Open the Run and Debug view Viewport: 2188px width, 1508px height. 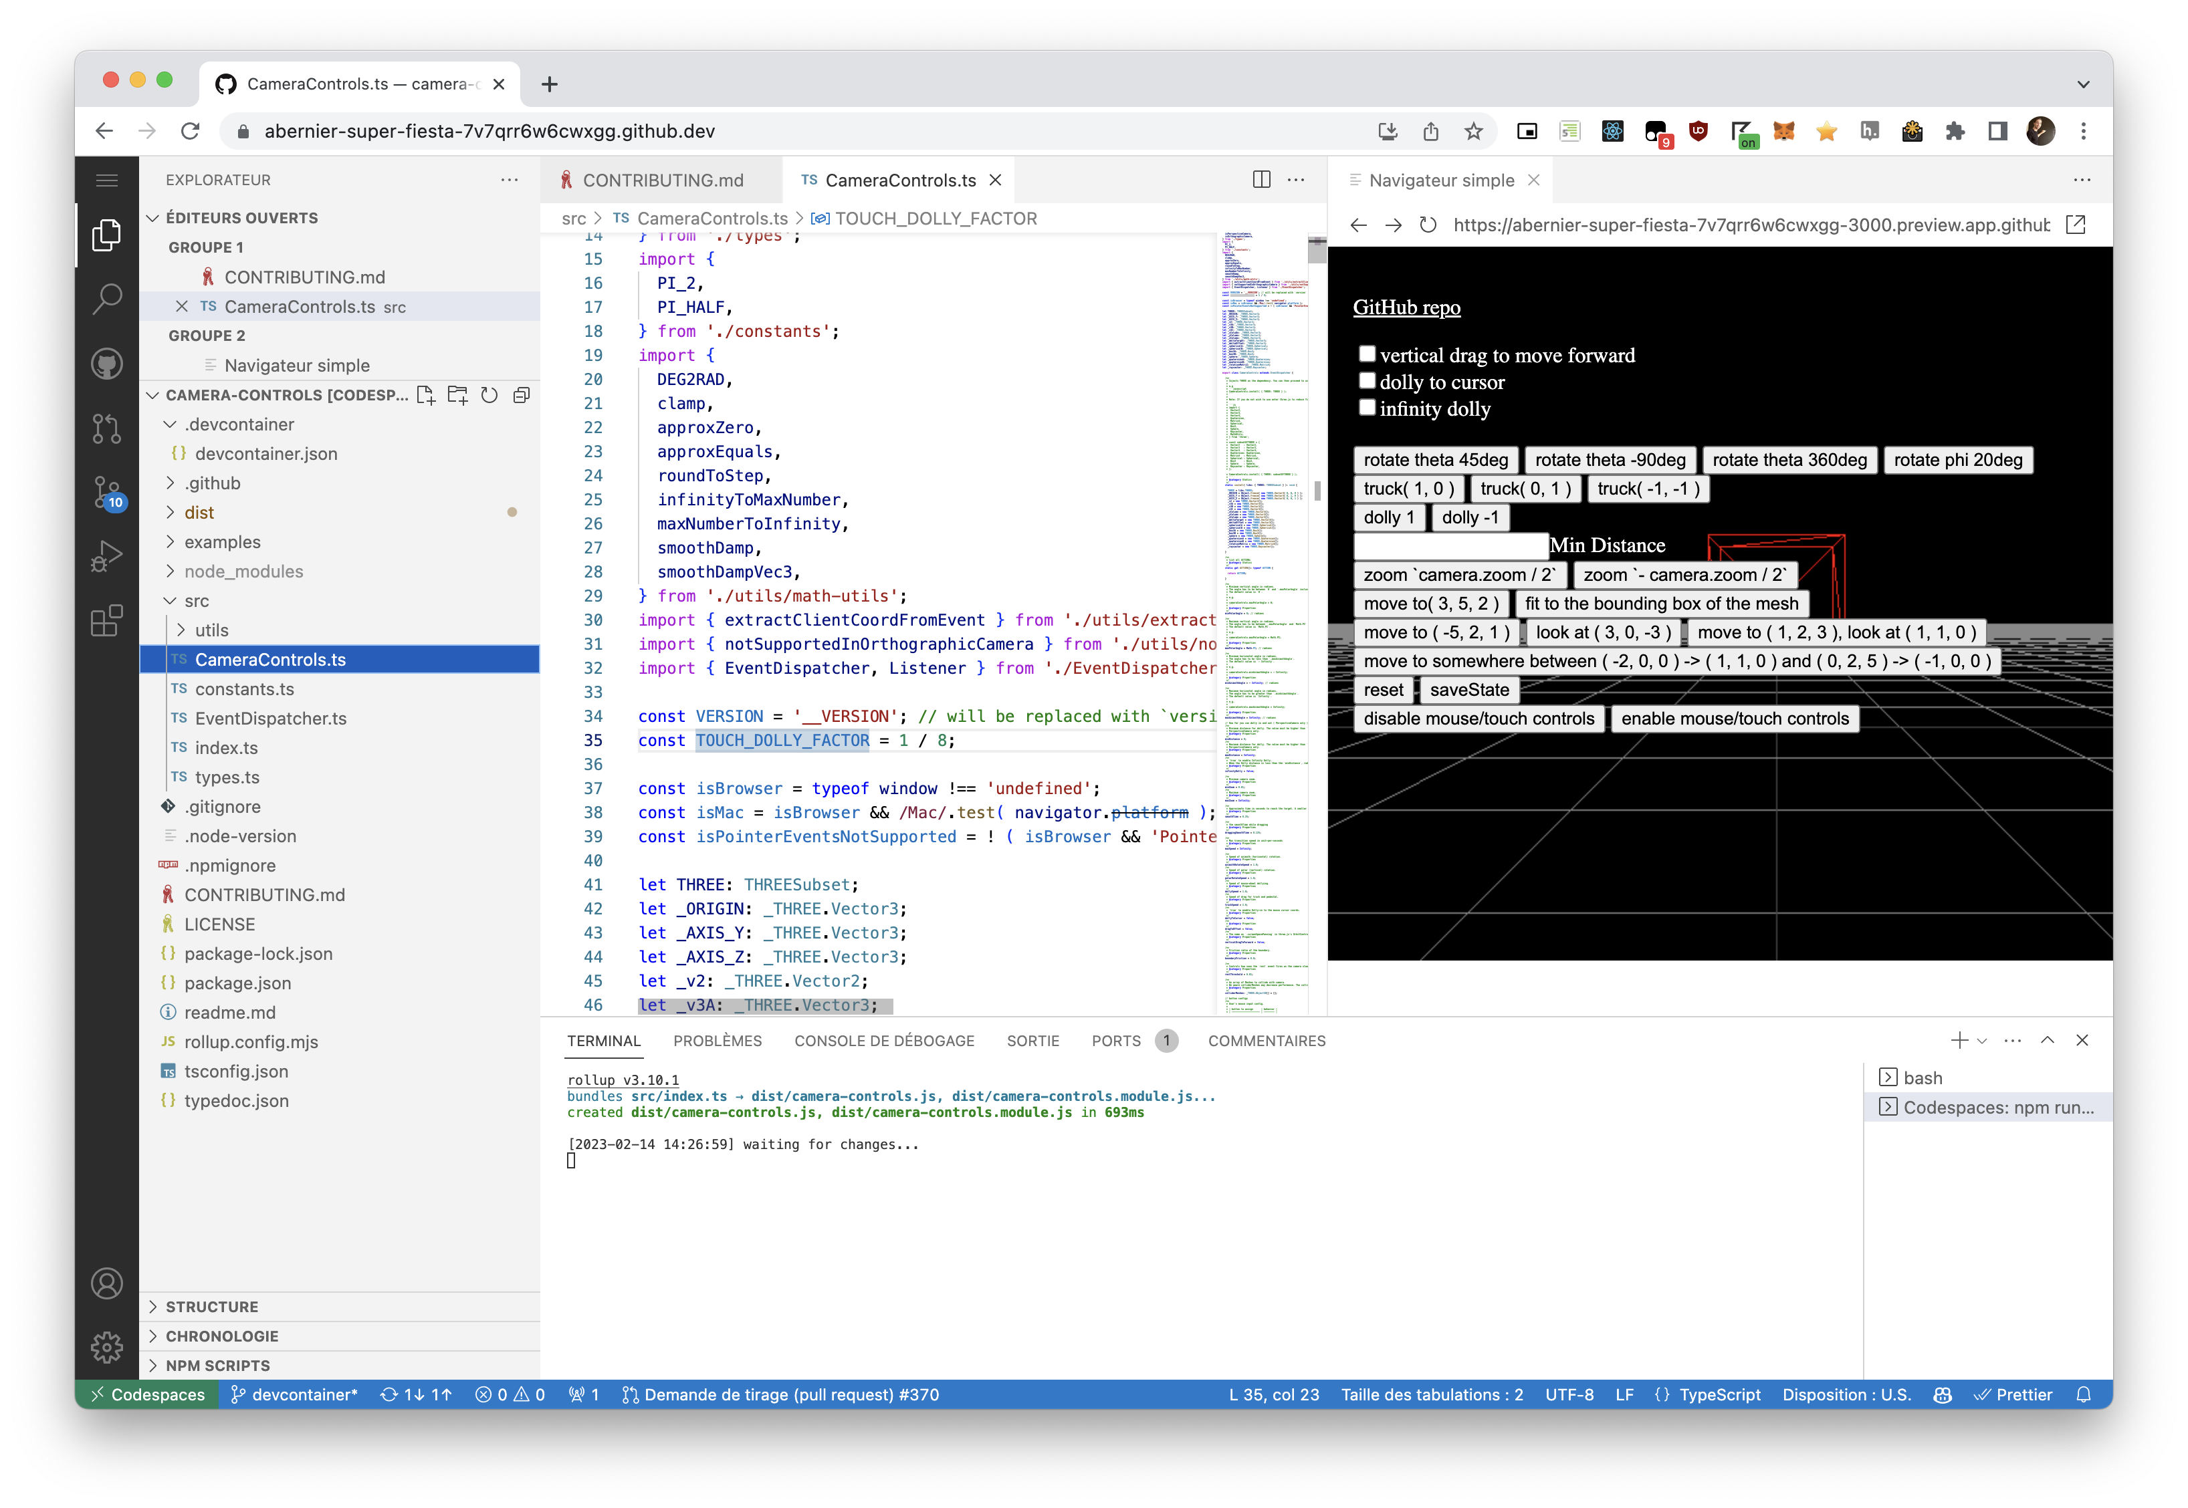coord(107,557)
